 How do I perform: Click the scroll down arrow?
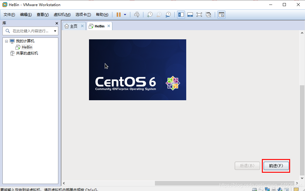[302, 178]
